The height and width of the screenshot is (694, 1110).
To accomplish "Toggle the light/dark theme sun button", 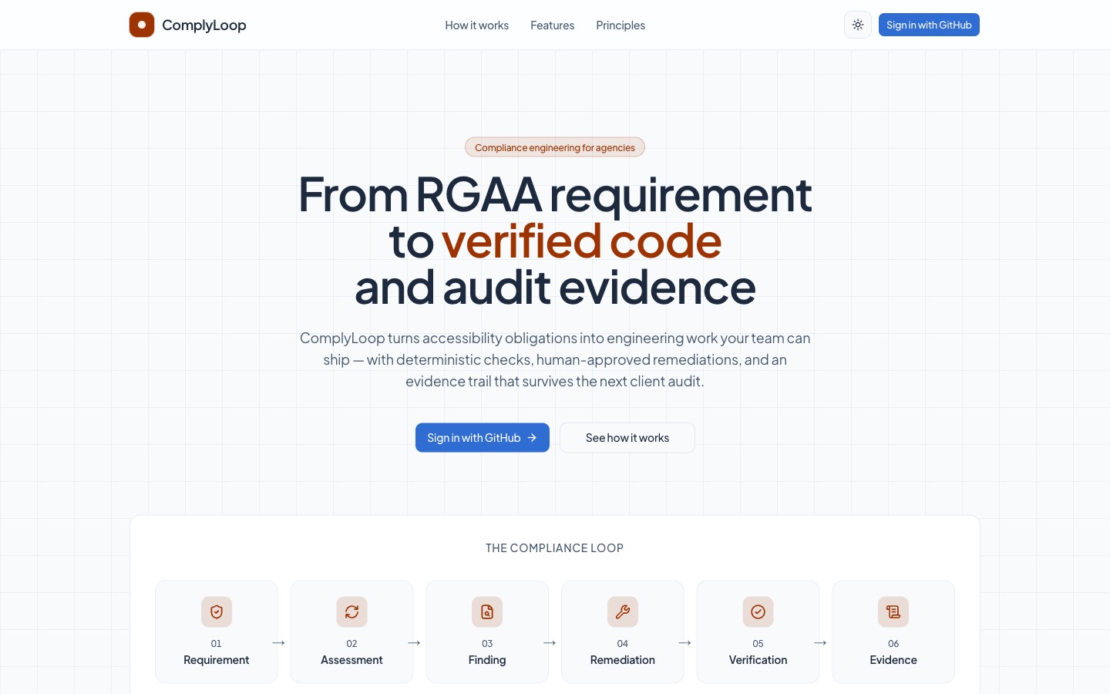I will coord(858,25).
